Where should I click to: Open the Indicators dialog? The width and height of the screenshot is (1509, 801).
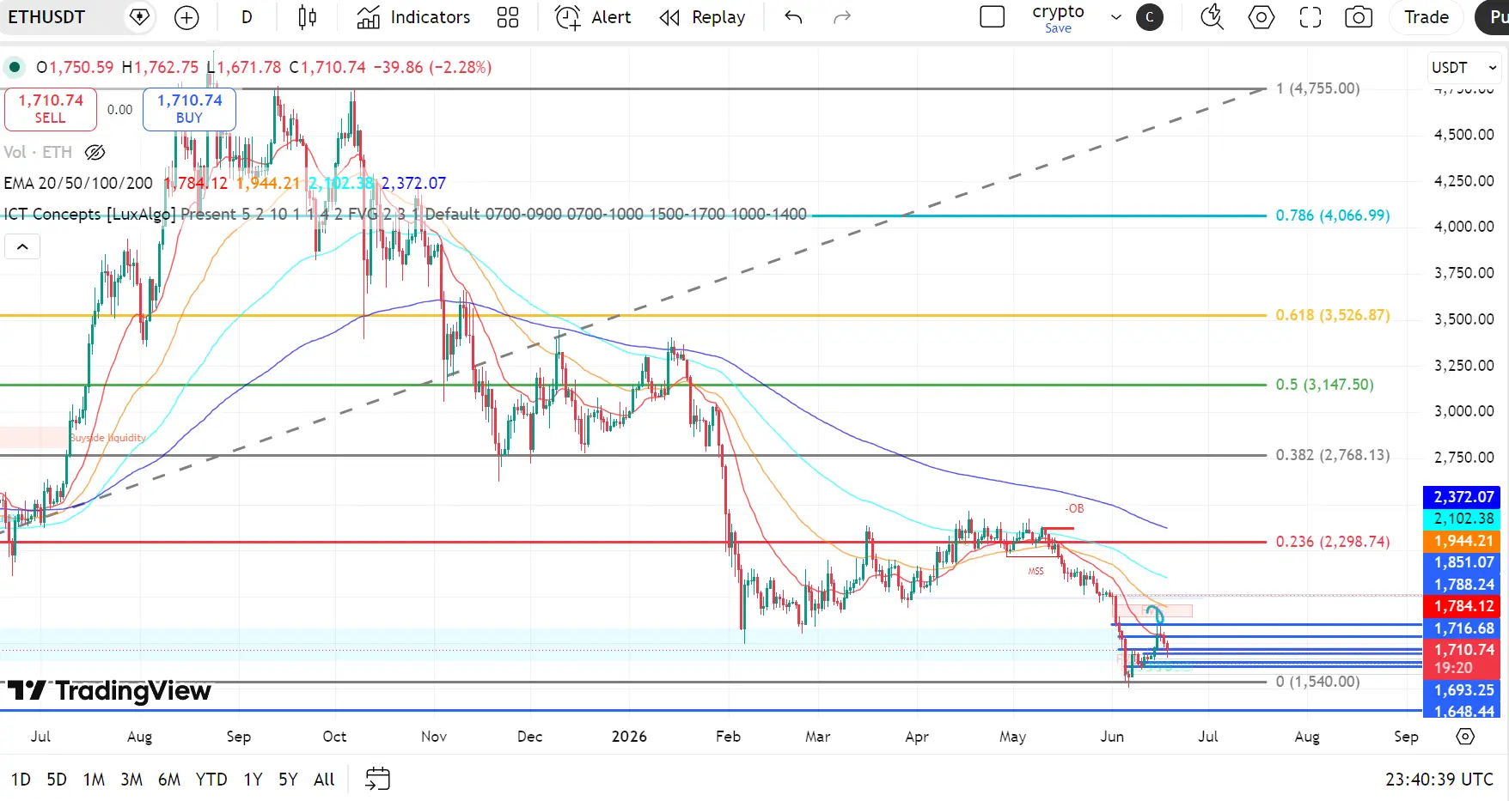pyautogui.click(x=414, y=17)
